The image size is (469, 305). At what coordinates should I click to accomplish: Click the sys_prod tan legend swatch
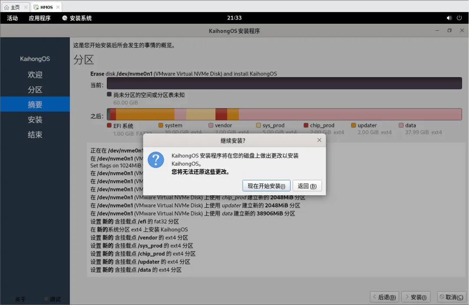[258, 125]
